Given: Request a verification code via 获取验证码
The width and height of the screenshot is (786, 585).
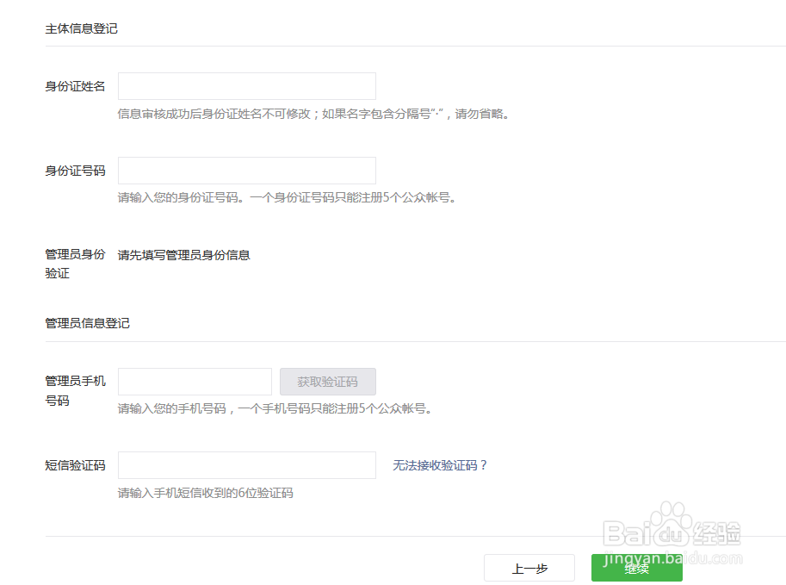Looking at the screenshot, I should click(327, 381).
